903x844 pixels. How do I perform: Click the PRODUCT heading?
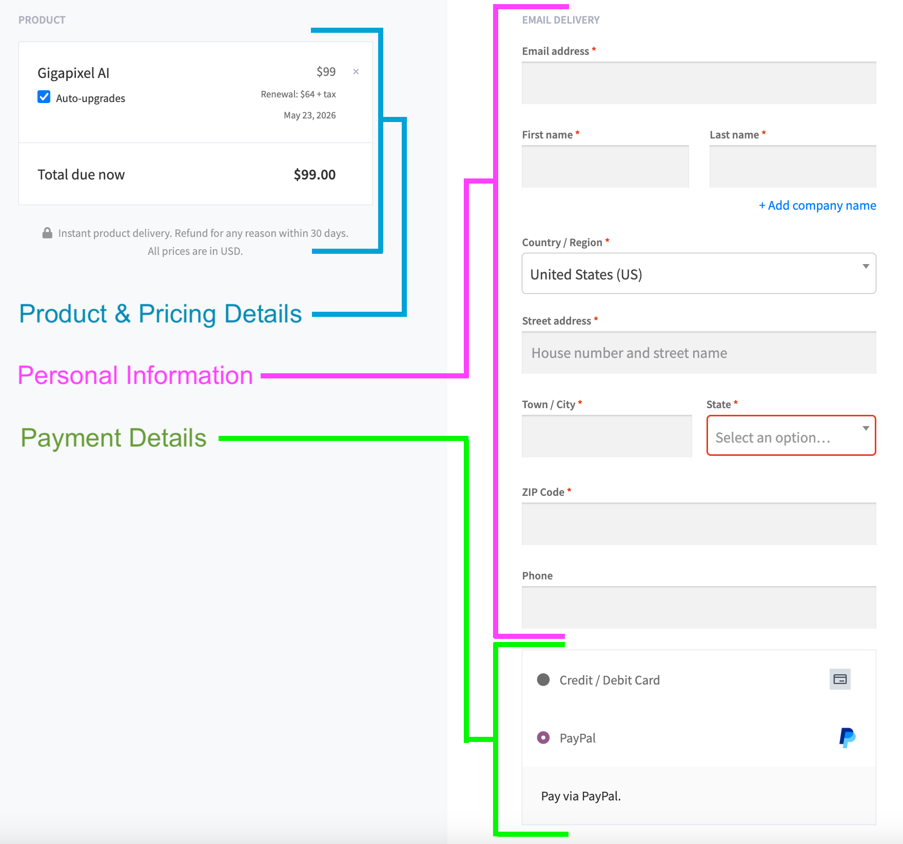[x=42, y=20]
